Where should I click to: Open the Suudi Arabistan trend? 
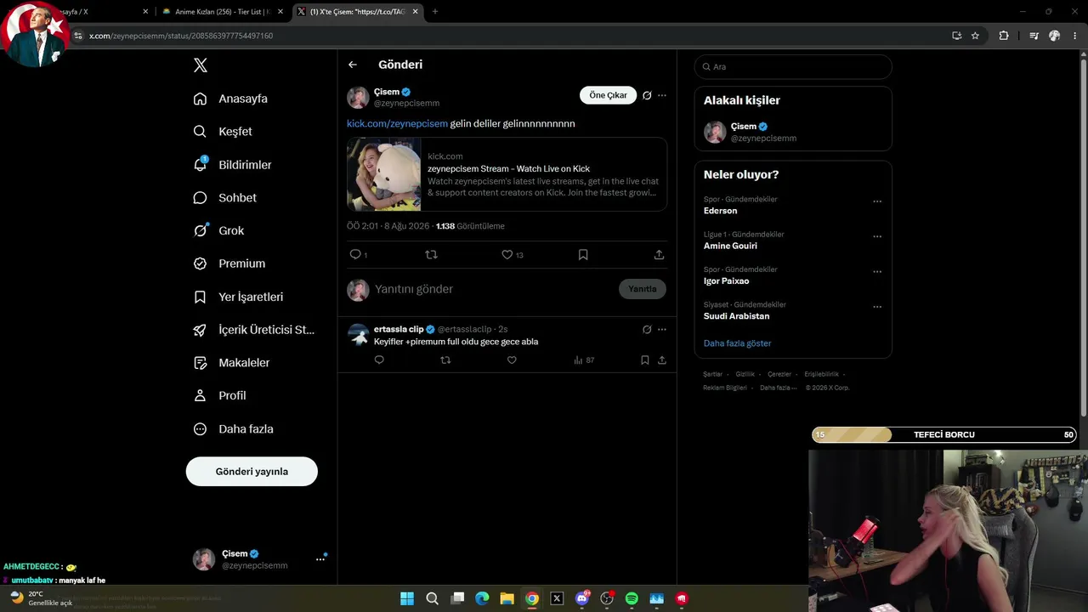coord(737,316)
